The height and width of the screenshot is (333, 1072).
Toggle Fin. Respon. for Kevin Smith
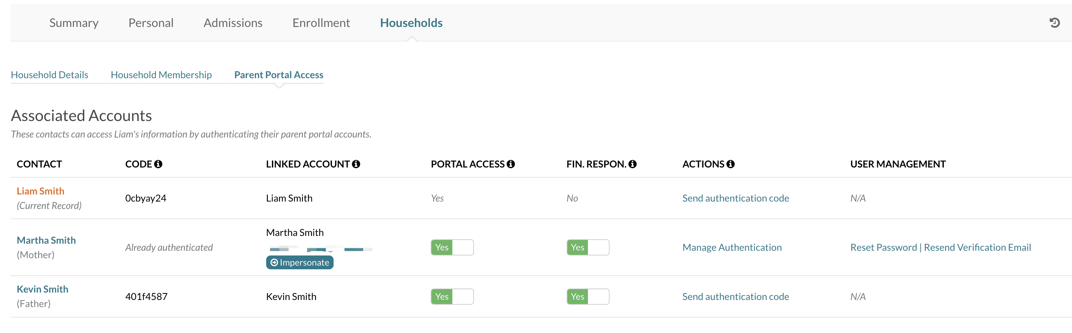point(588,296)
